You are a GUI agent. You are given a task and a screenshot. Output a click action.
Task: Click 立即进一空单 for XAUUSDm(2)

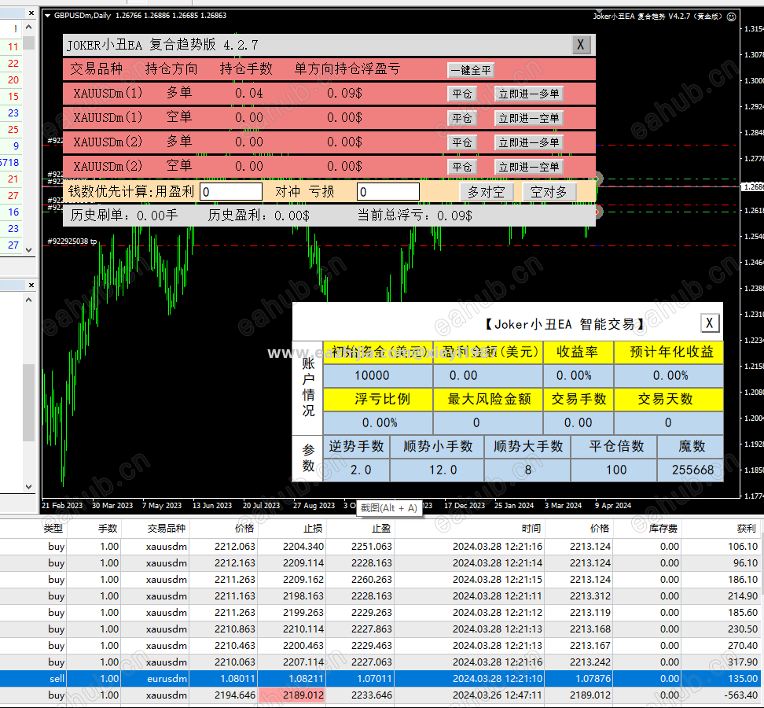[529, 167]
